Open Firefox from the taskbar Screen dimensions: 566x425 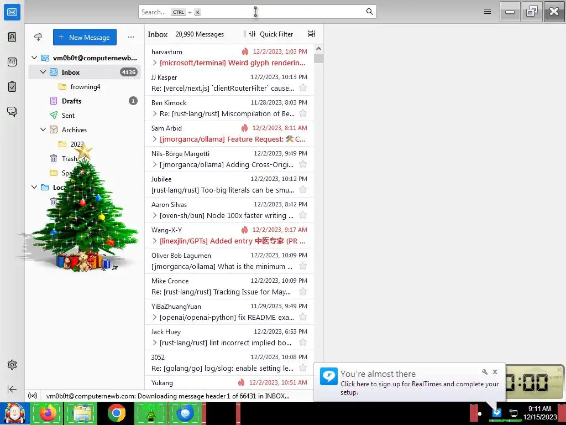48,413
